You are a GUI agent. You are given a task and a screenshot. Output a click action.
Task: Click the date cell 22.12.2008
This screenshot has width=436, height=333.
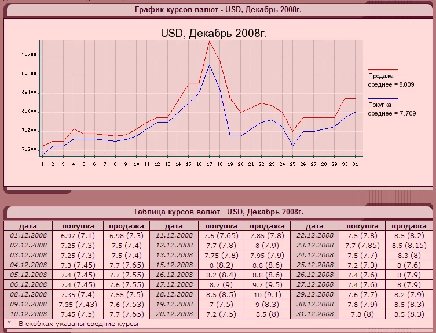click(315, 235)
